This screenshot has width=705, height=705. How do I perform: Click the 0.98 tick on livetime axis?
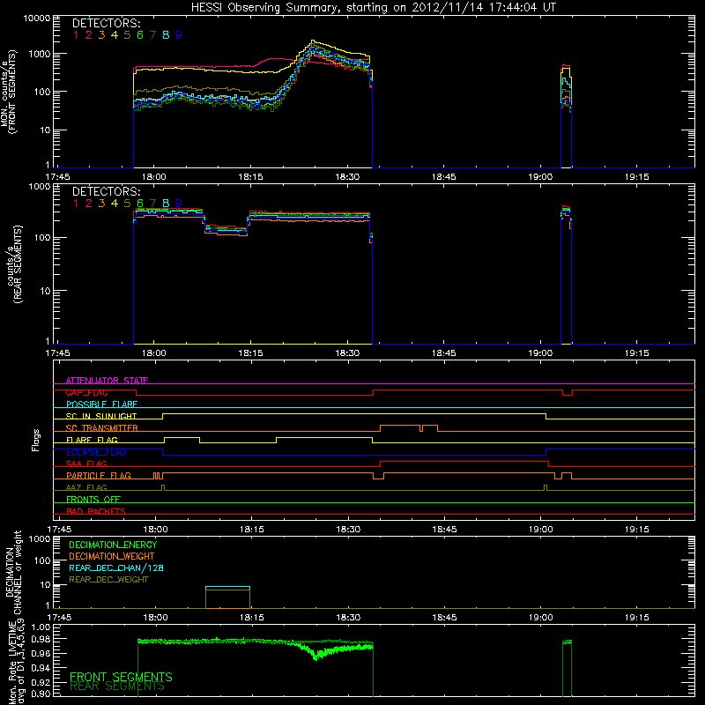[41, 639]
